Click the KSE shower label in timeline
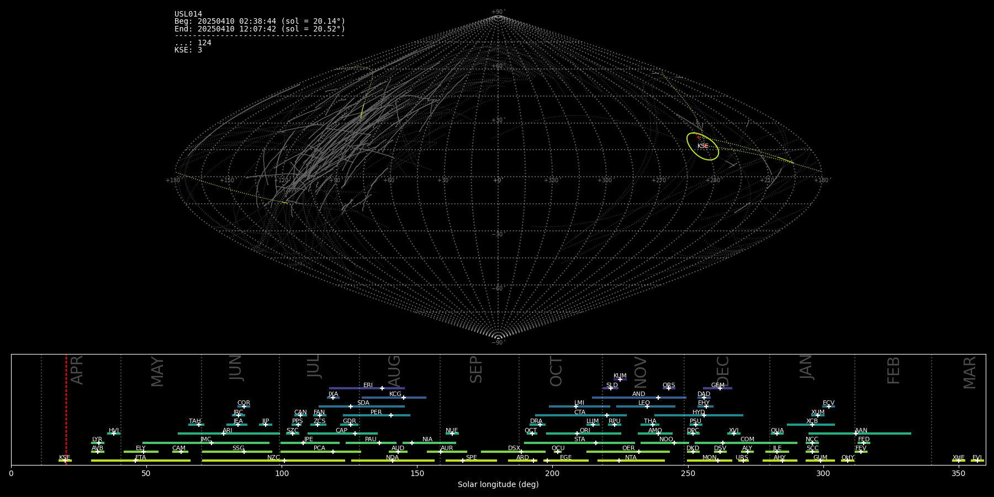This screenshot has width=994, height=497. click(x=65, y=458)
